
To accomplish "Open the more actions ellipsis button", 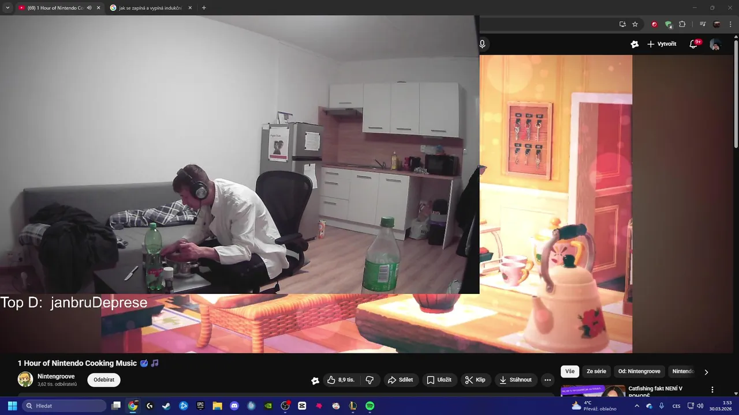I will (547, 380).
